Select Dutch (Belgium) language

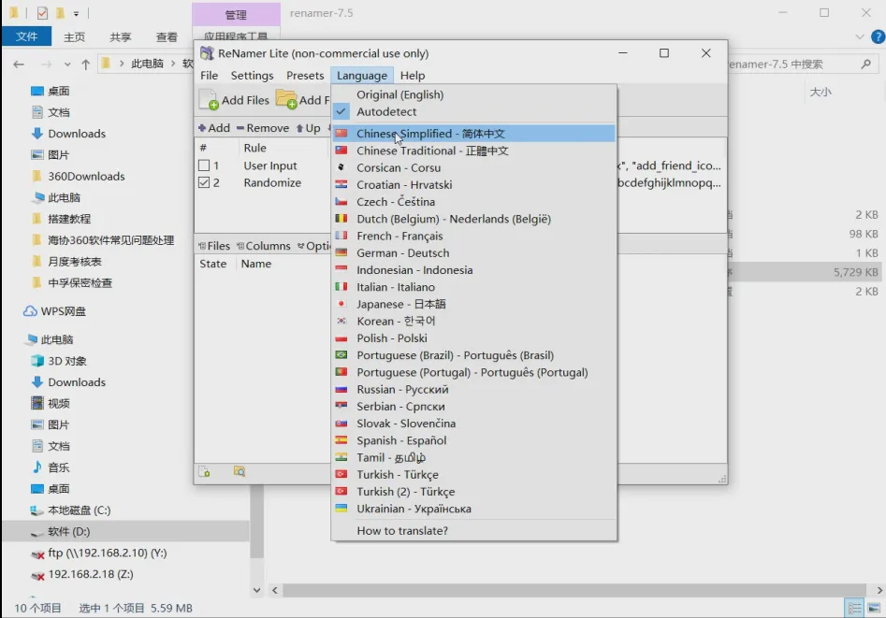pyautogui.click(x=473, y=219)
